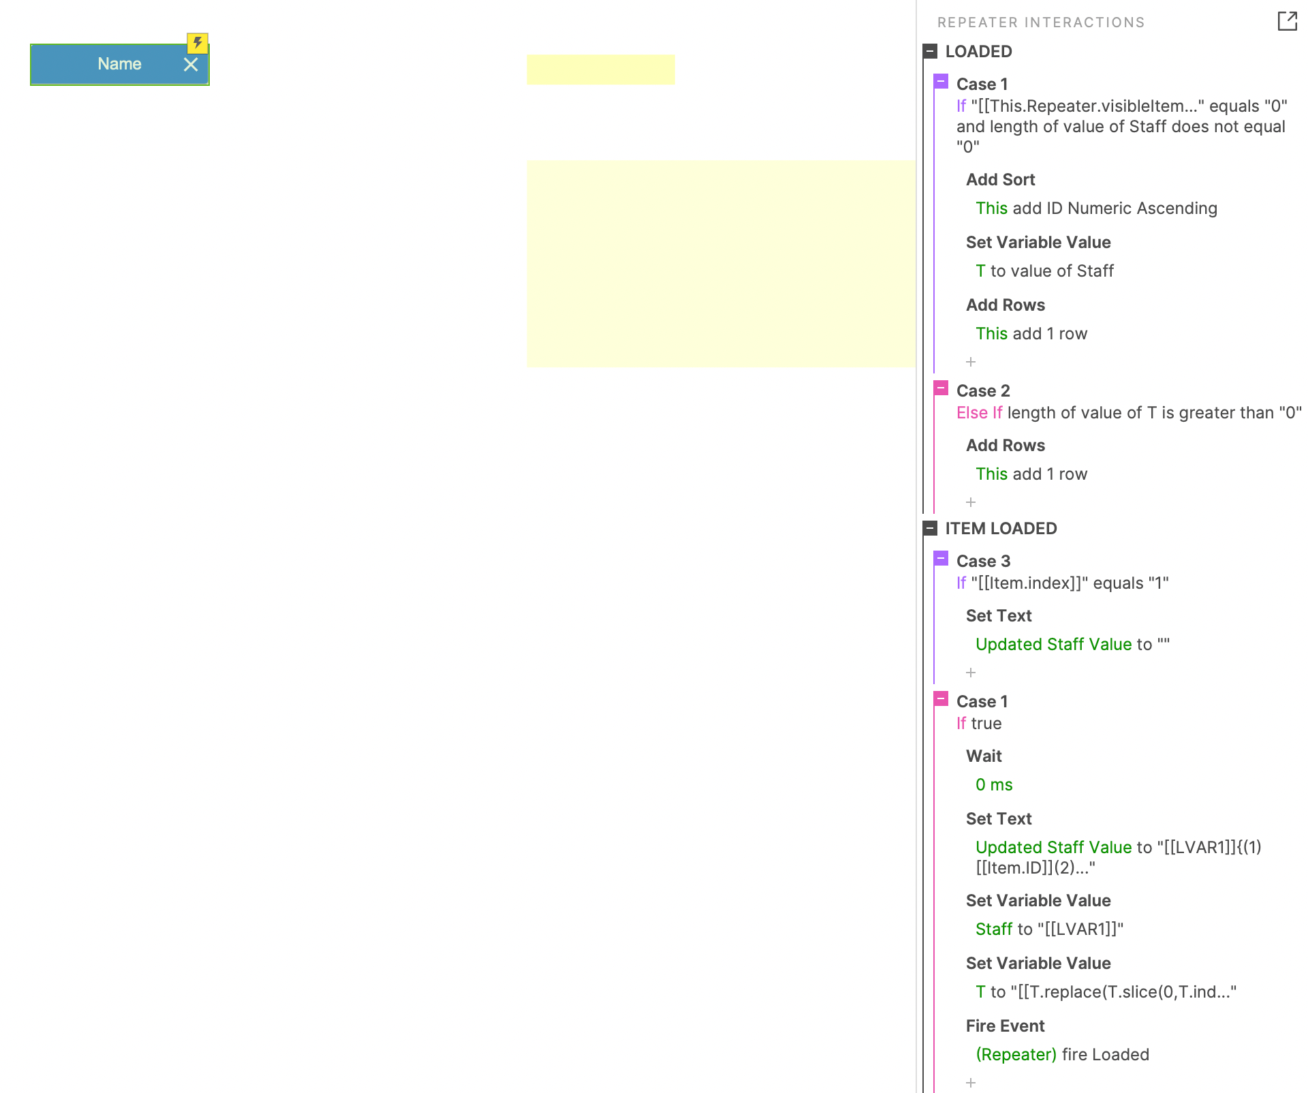Click the X icon on Name widget
This screenshot has width=1308, height=1093.
pos(188,62)
